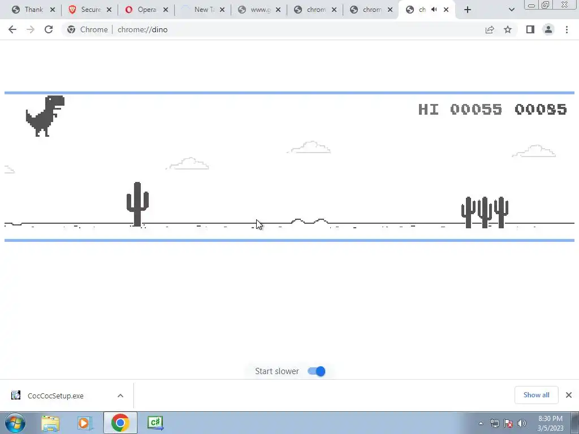Bookmark this tab with the star icon
This screenshot has height=434, width=579.
point(508,29)
